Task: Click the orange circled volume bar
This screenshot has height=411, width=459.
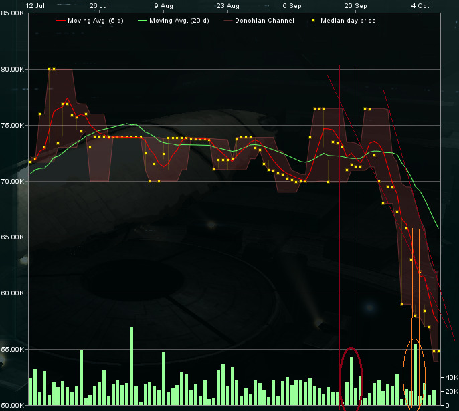Action: [415, 374]
